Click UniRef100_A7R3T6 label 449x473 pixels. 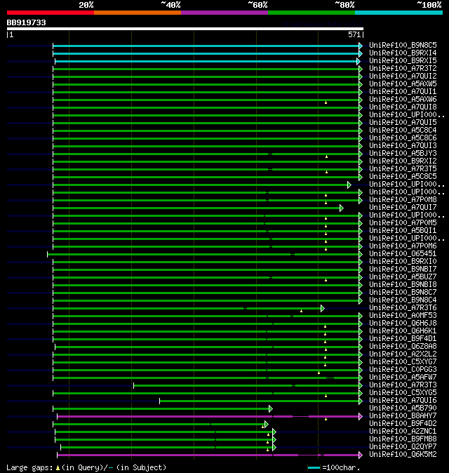(403, 308)
